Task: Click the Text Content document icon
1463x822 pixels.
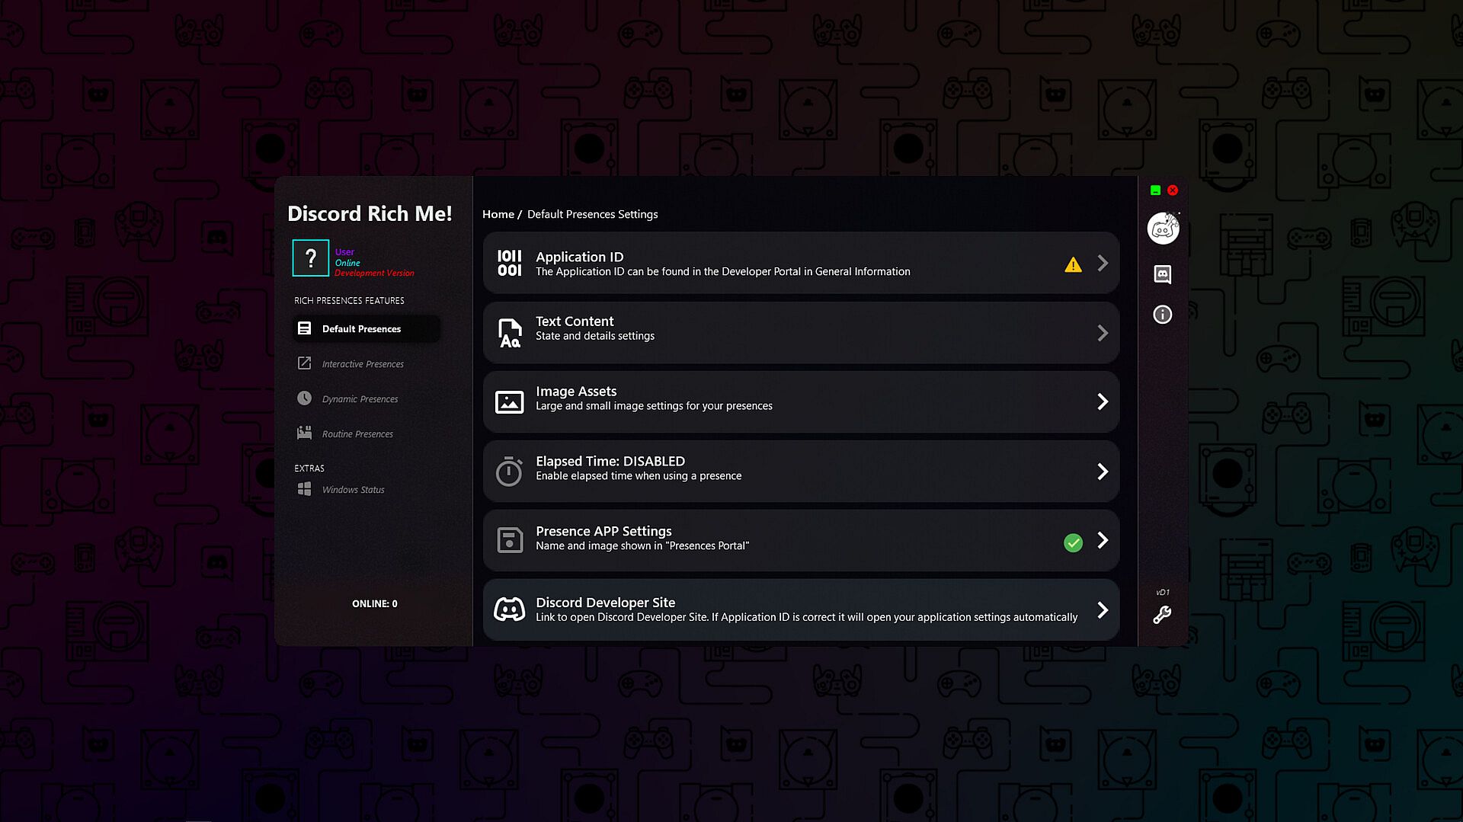Action: [509, 333]
